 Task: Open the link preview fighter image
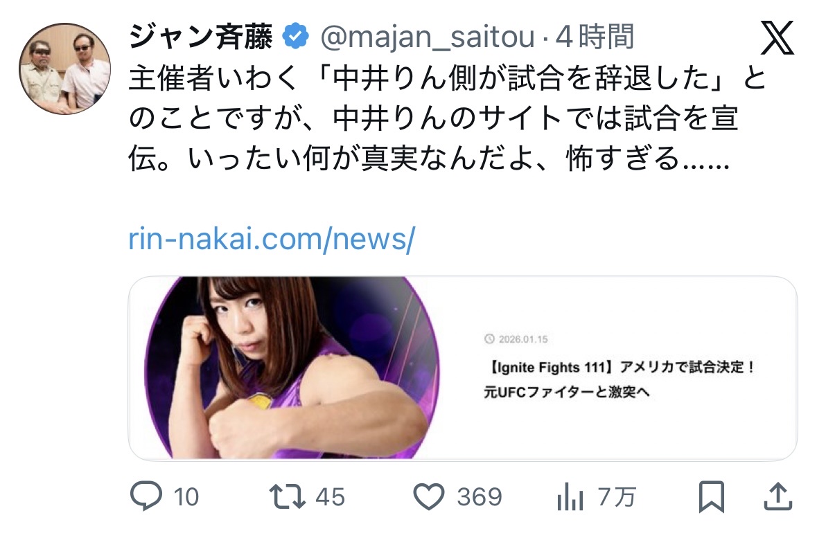point(292,368)
